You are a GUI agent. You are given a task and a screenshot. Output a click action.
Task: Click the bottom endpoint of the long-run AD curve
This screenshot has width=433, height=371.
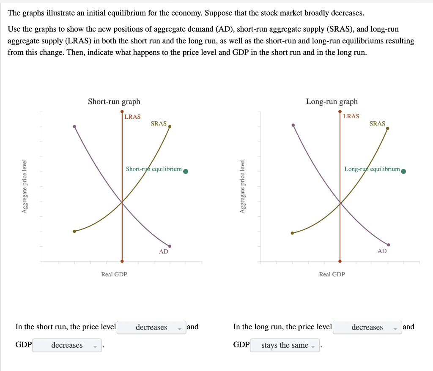[389, 245]
